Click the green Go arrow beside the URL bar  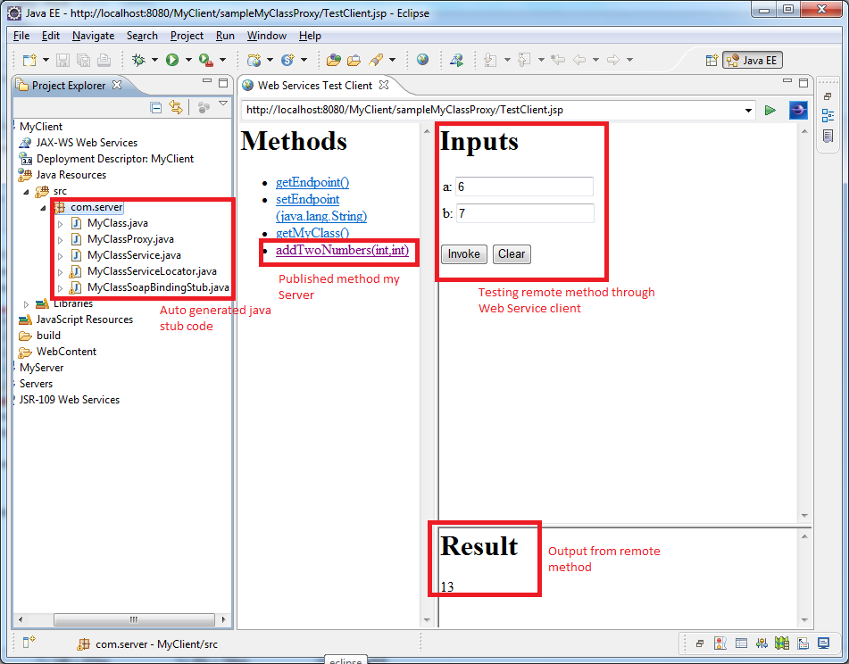(x=770, y=110)
